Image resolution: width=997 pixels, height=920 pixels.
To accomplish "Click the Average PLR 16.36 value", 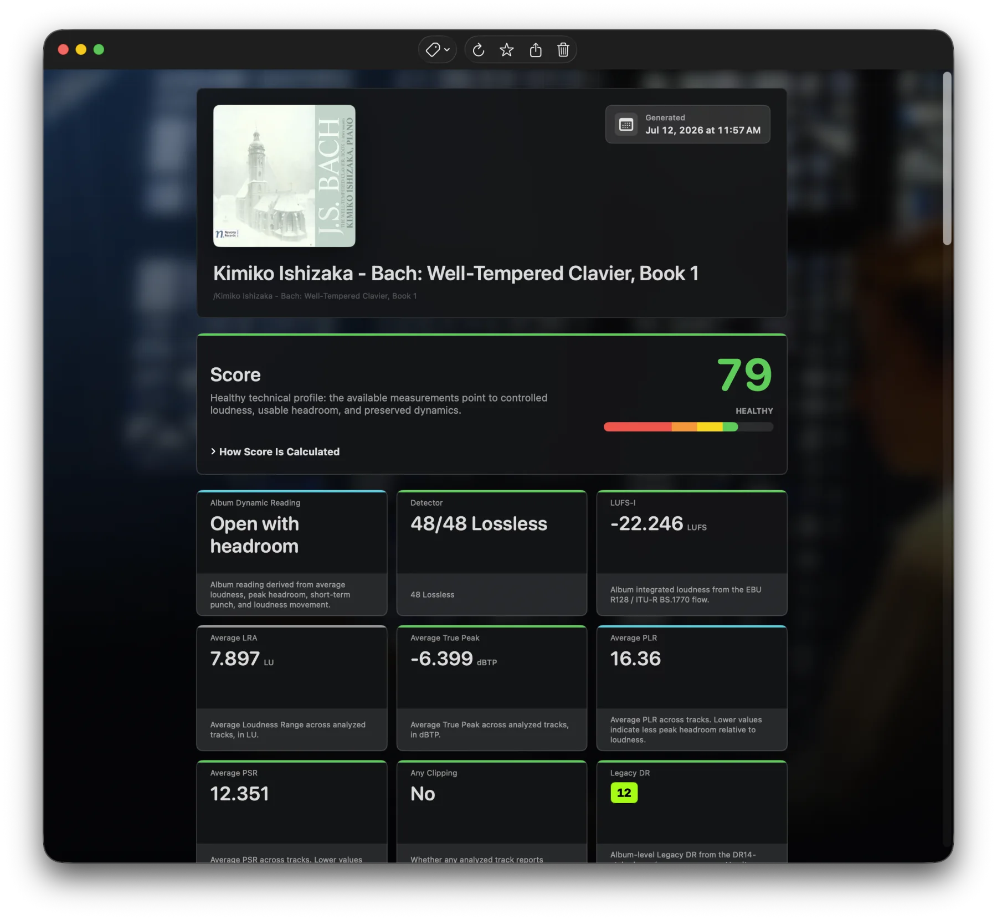I will (x=635, y=659).
